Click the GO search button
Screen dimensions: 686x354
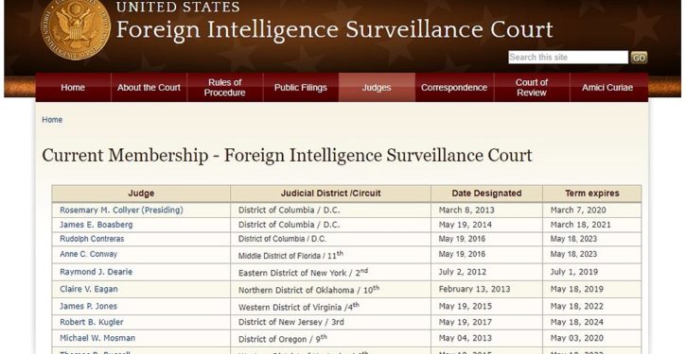pyautogui.click(x=639, y=58)
